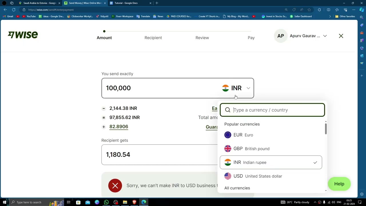Click the red error X icon
Image resolution: width=366 pixels, height=206 pixels.
pos(115,186)
